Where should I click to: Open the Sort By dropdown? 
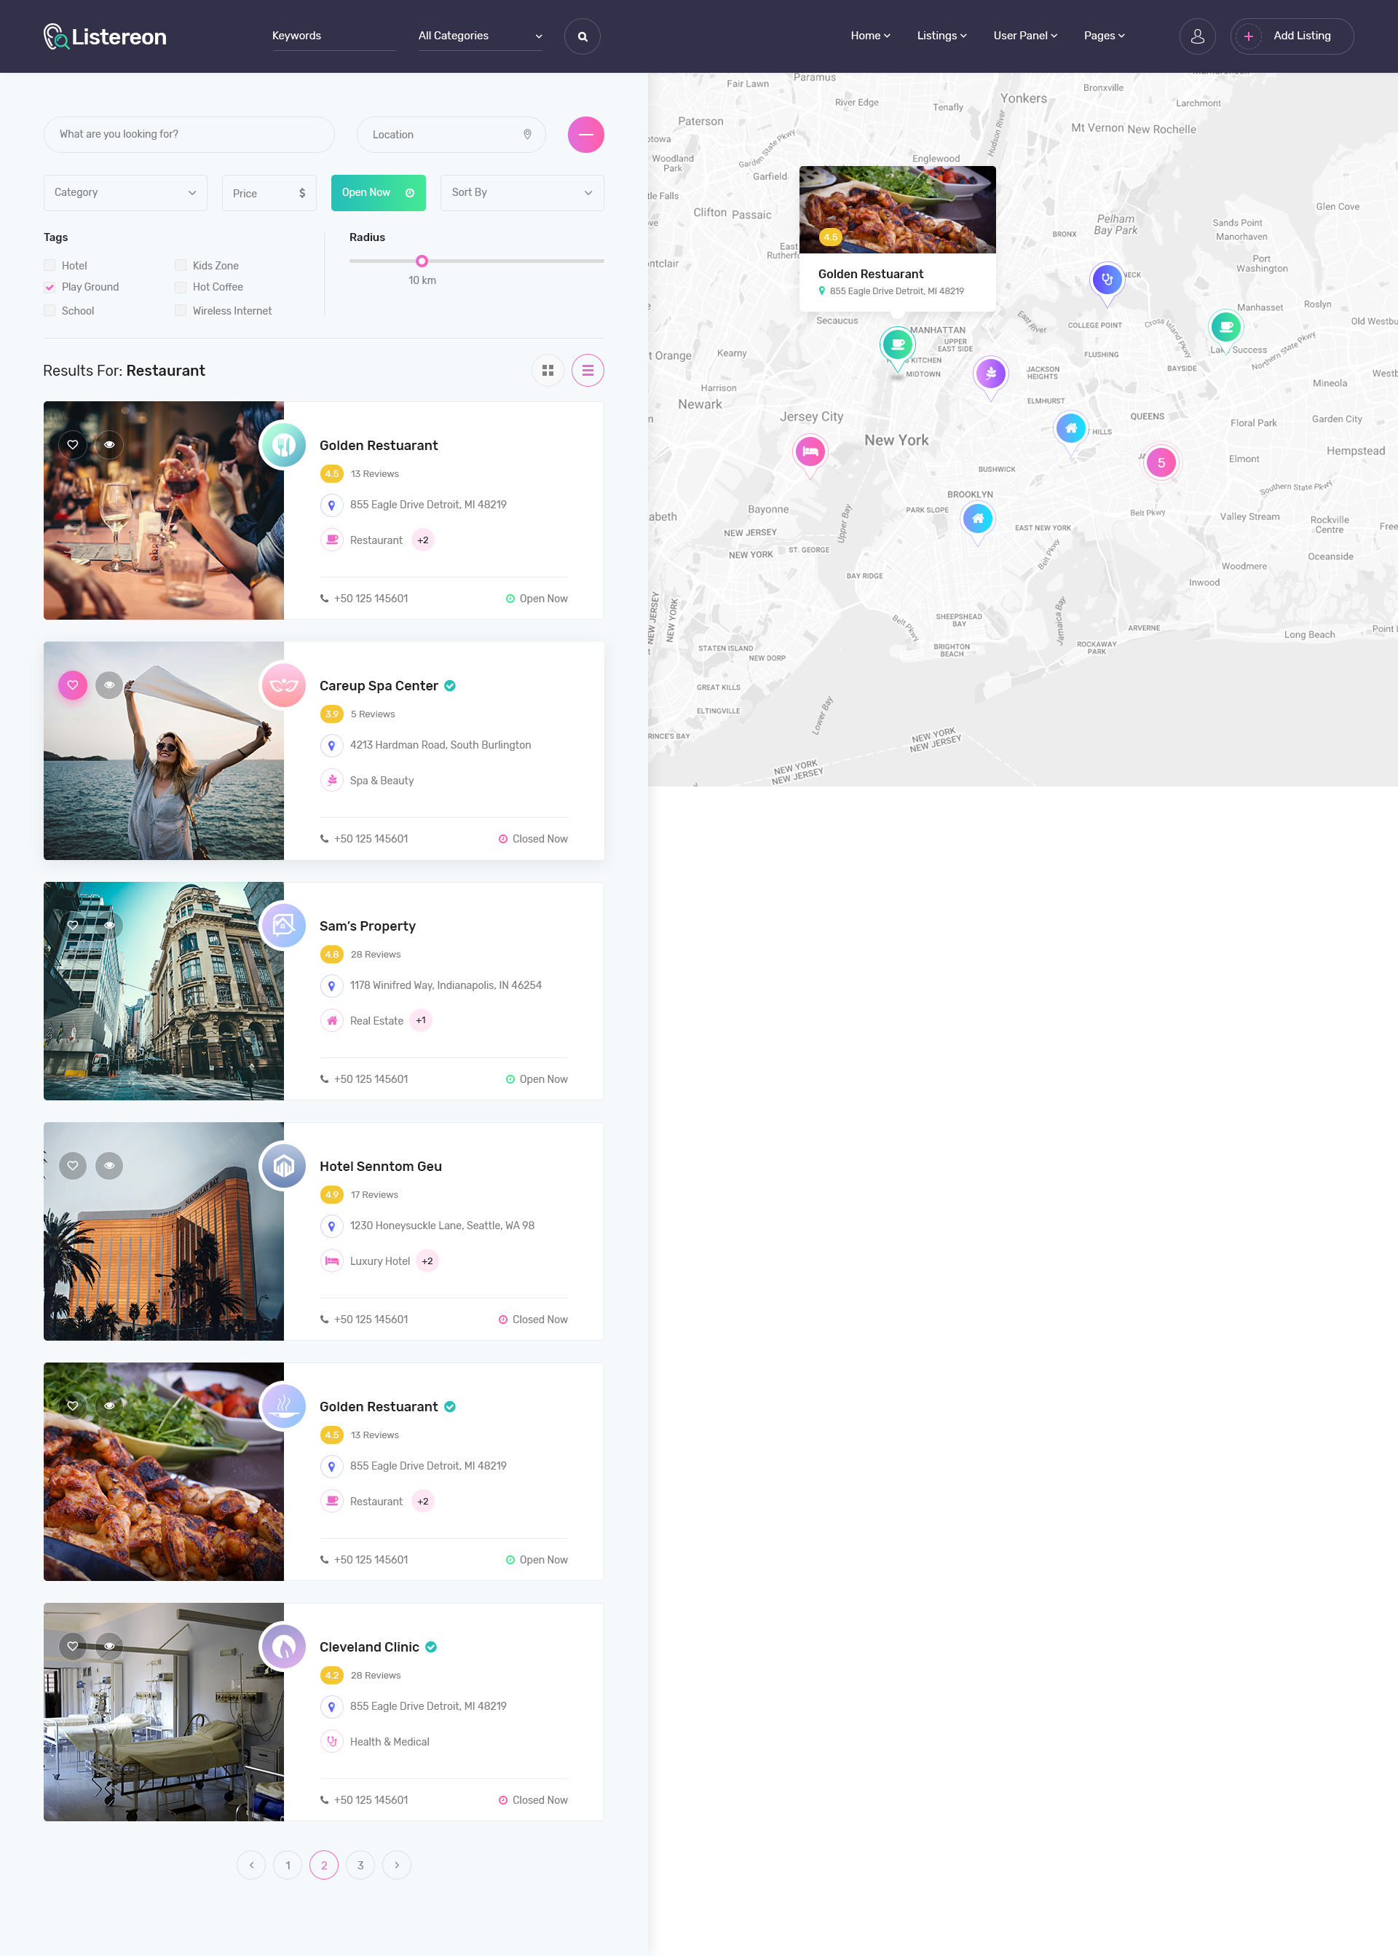click(521, 193)
